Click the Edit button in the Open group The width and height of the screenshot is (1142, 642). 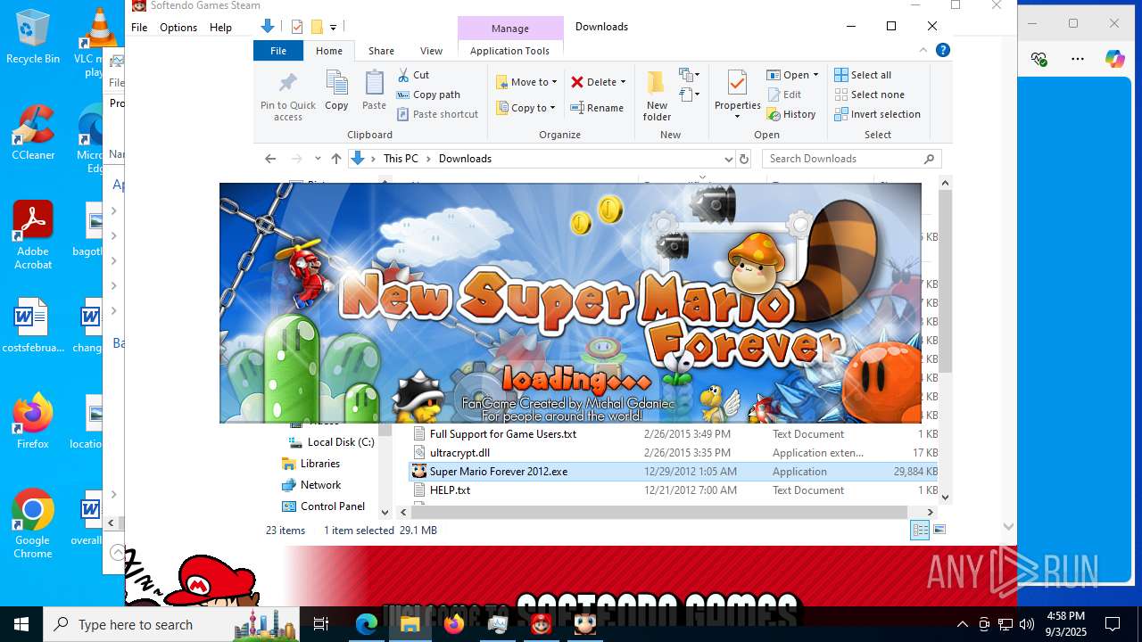click(x=783, y=95)
